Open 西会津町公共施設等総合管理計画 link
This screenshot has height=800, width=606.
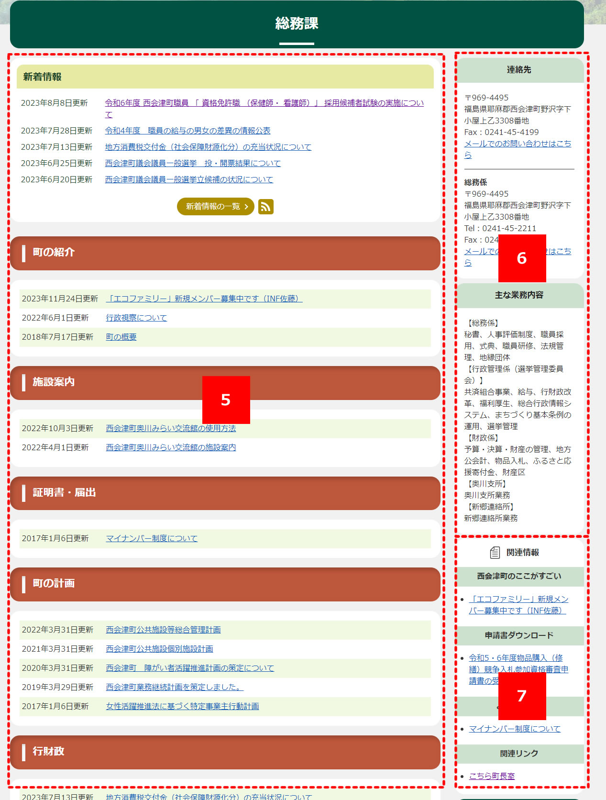163,630
